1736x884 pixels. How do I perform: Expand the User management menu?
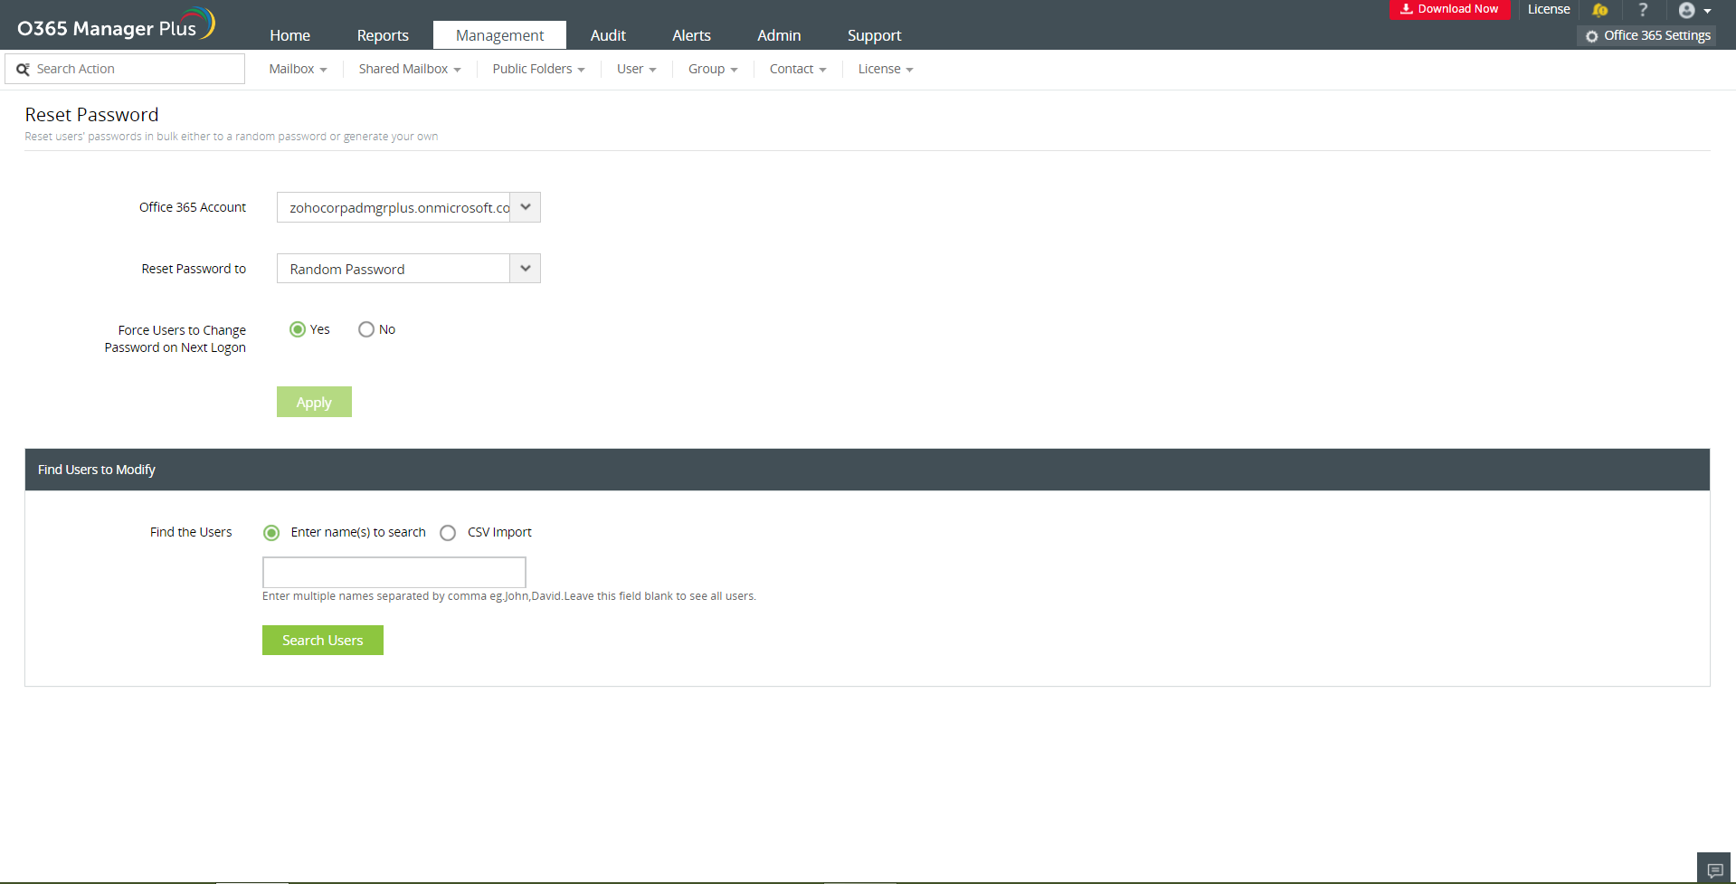click(636, 69)
